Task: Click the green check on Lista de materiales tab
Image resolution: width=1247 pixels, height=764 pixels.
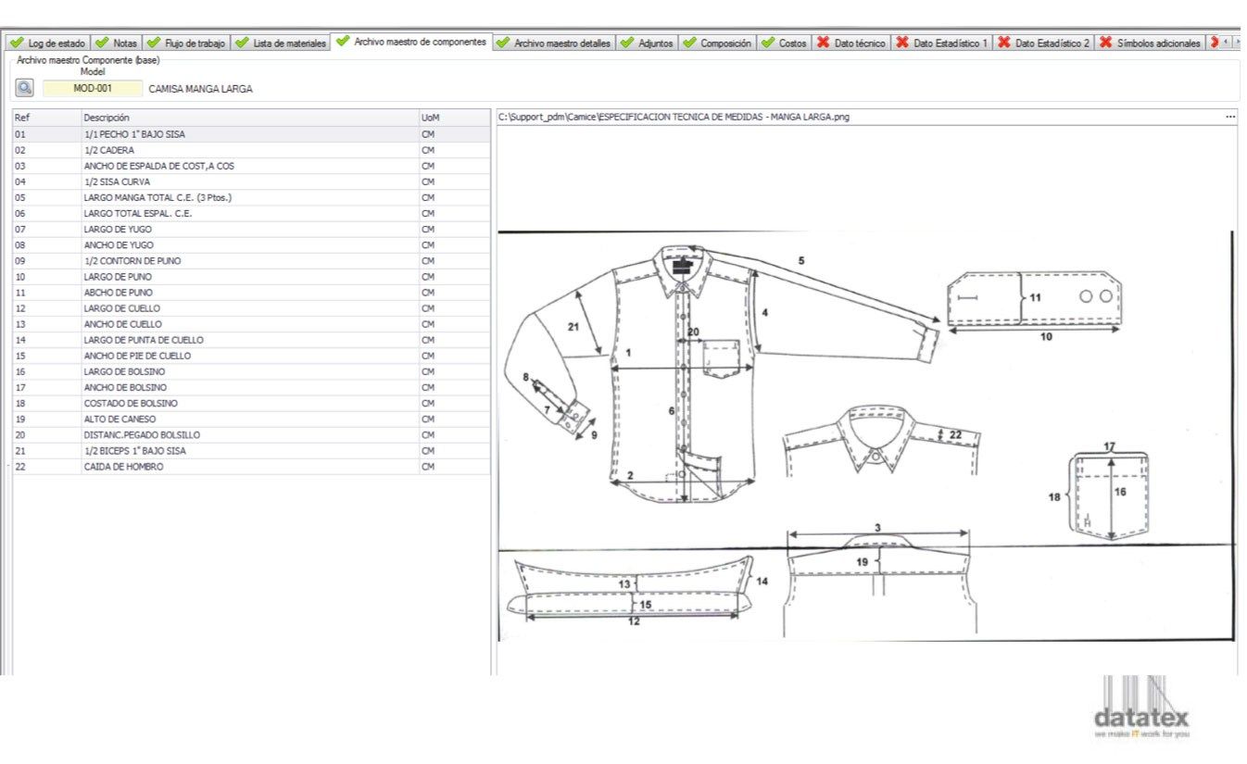Action: 244,42
